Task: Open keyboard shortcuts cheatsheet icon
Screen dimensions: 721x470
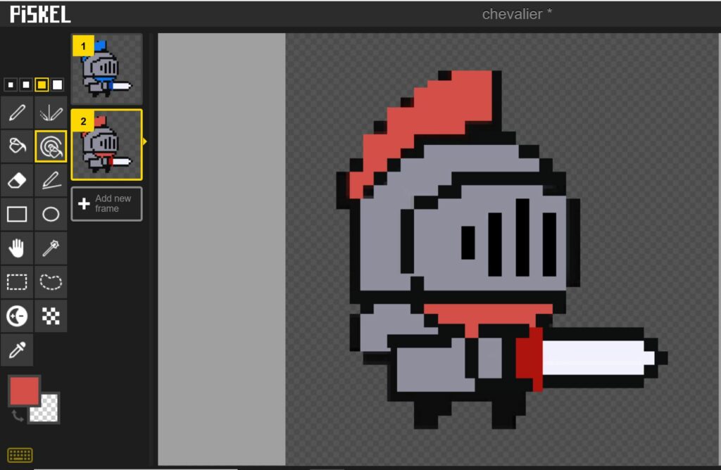Action: click(20, 455)
